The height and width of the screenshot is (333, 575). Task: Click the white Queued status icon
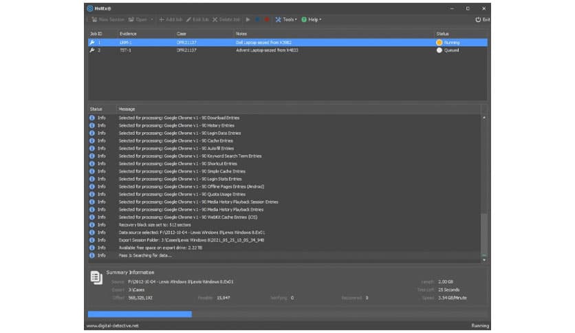(x=439, y=50)
